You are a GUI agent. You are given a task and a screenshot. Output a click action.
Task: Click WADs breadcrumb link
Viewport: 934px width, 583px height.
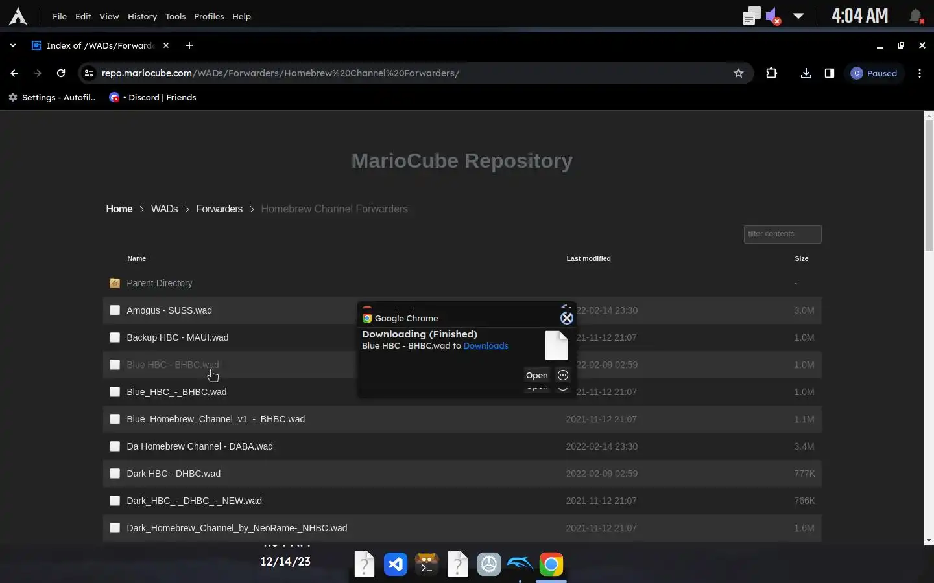coord(164,209)
